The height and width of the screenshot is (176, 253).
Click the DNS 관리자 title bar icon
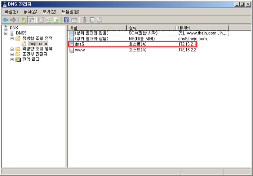[x=5, y=4]
